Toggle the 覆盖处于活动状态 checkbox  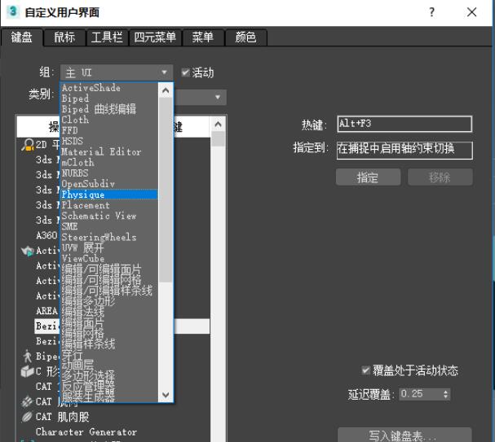point(366,370)
